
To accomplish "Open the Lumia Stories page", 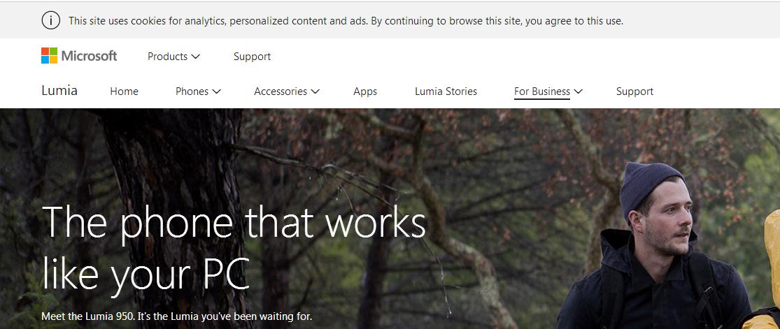I will [446, 92].
